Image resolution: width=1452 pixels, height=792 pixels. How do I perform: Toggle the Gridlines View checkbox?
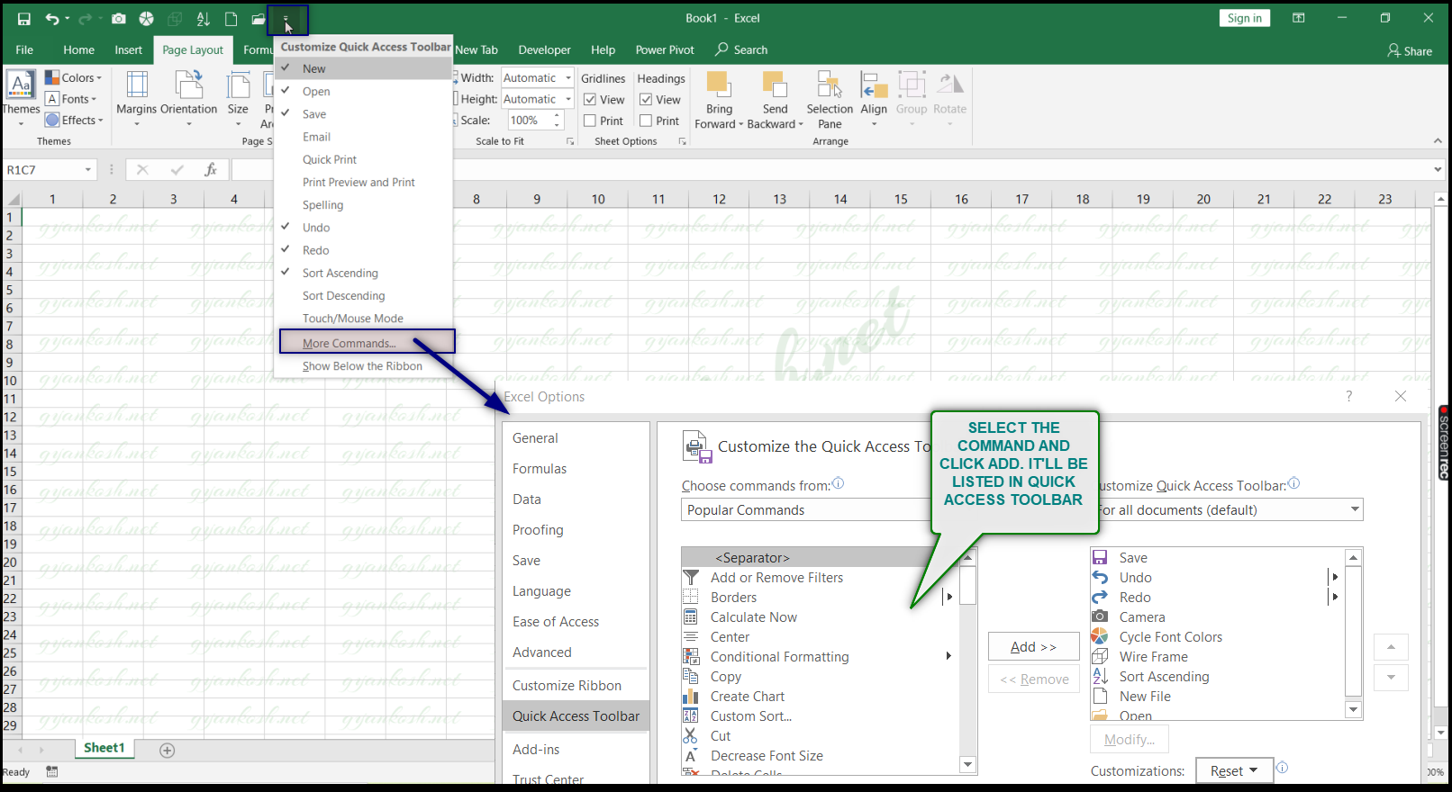pyautogui.click(x=590, y=100)
